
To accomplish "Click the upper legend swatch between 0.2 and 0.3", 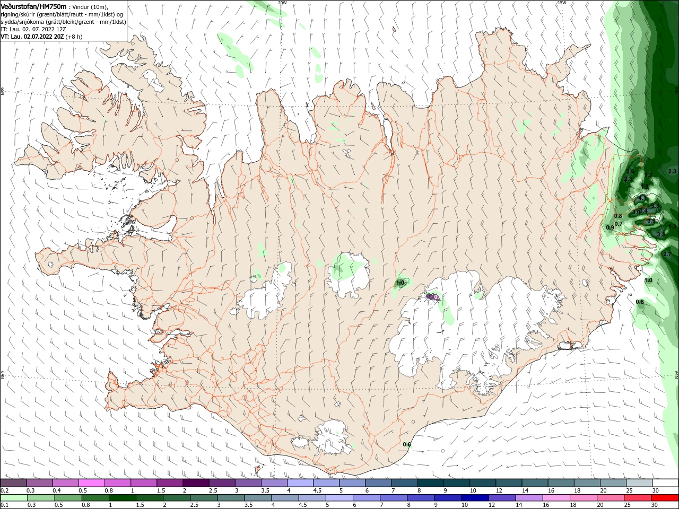I will click(x=13, y=483).
